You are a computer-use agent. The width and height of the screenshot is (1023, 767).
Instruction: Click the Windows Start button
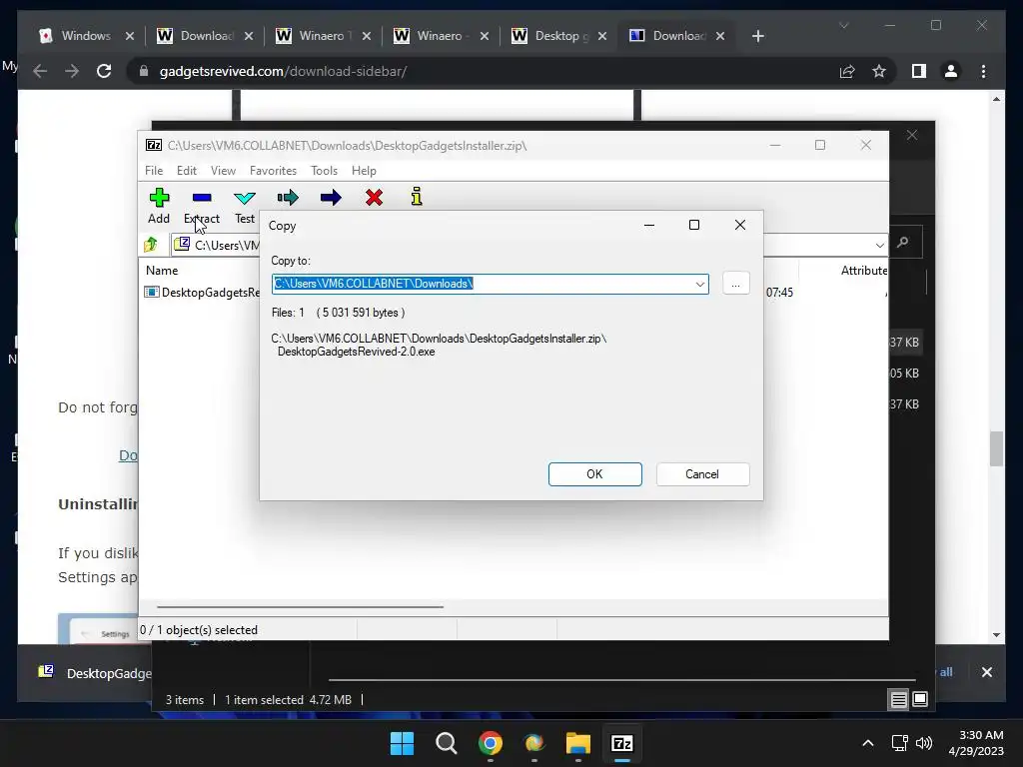pyautogui.click(x=402, y=743)
